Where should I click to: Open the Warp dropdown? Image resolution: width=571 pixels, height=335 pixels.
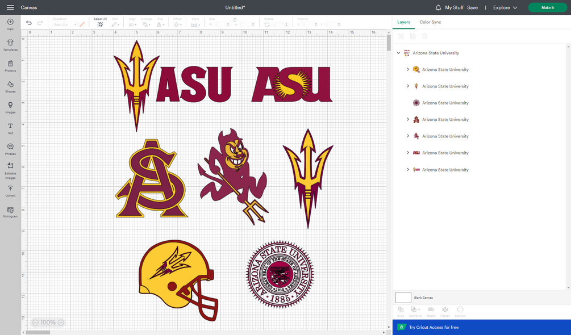pos(195,24)
